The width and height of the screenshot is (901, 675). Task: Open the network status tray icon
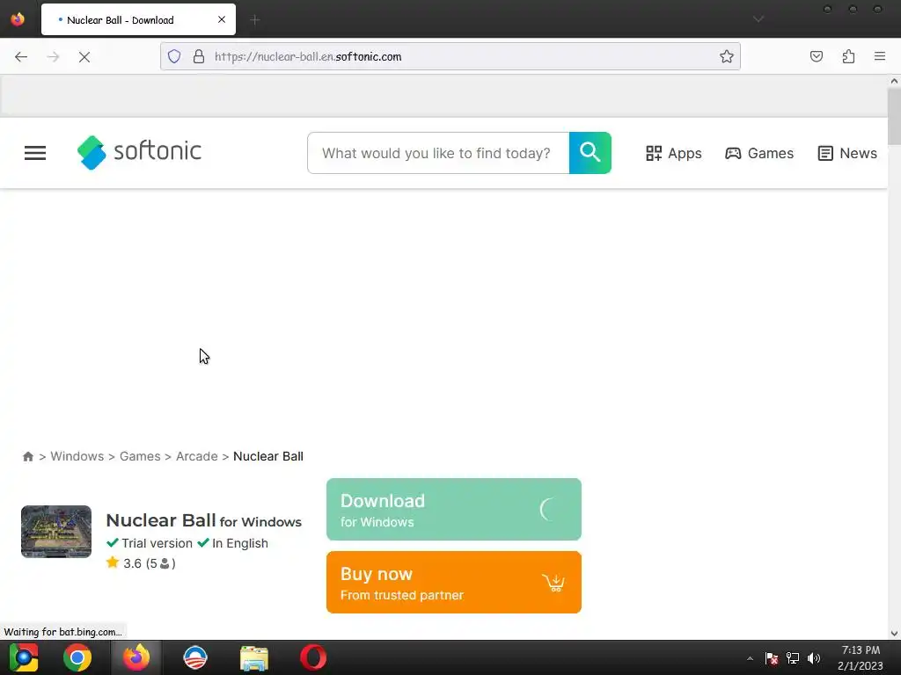793,658
